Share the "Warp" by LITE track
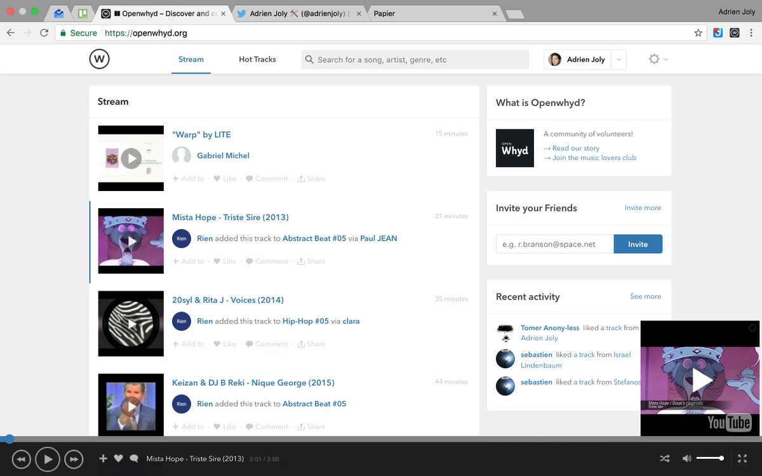The height and width of the screenshot is (476, 762). 311,178
